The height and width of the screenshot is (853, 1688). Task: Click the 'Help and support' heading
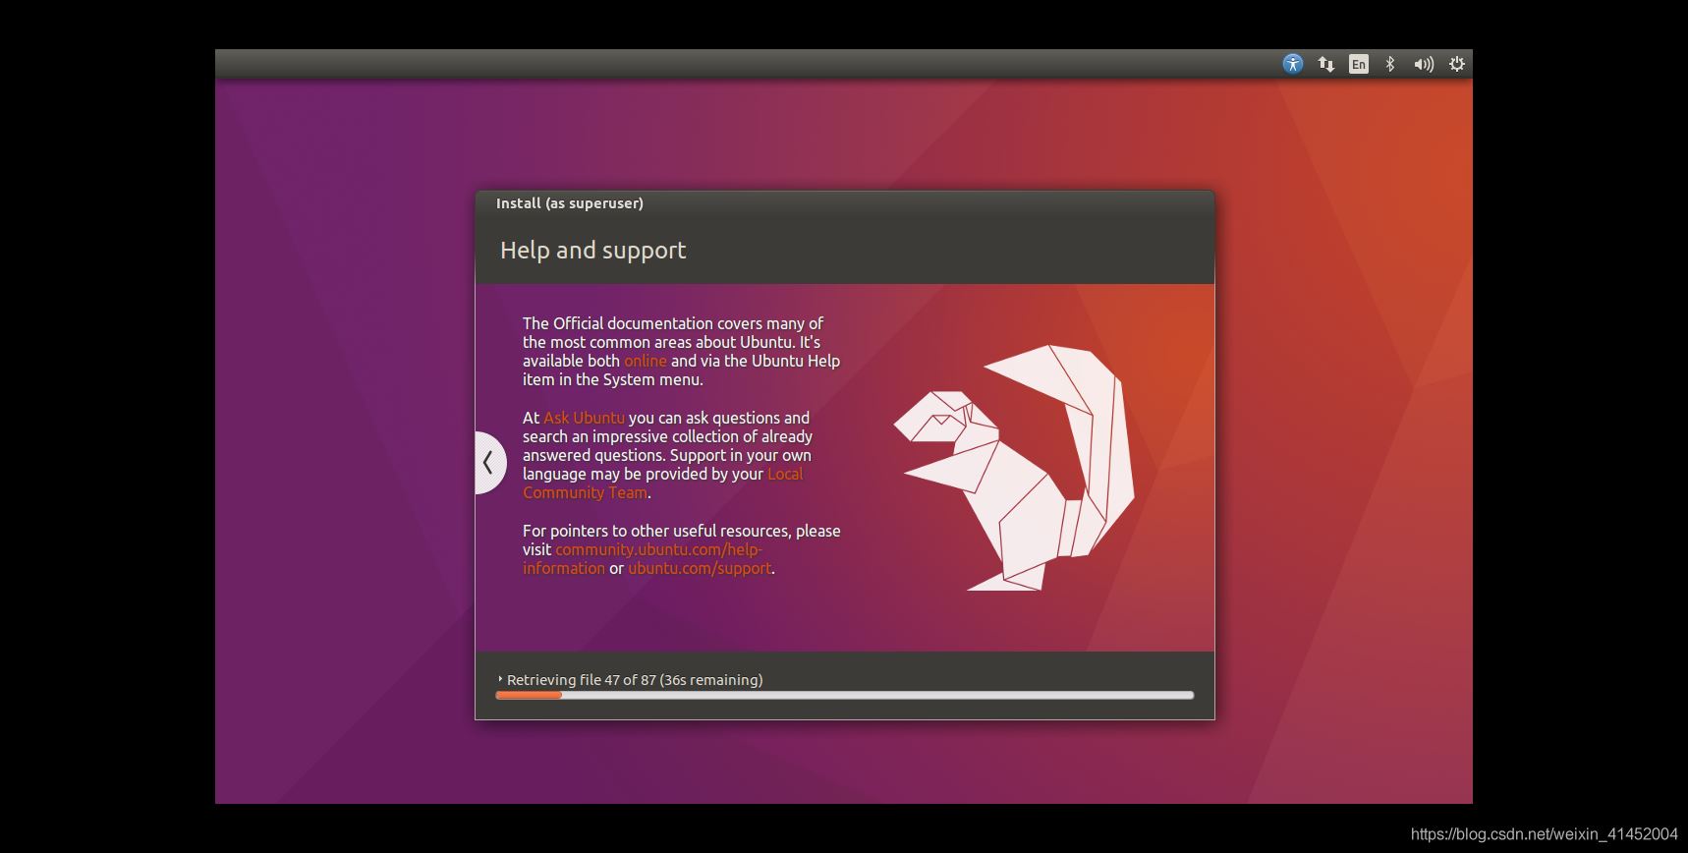pyautogui.click(x=592, y=251)
